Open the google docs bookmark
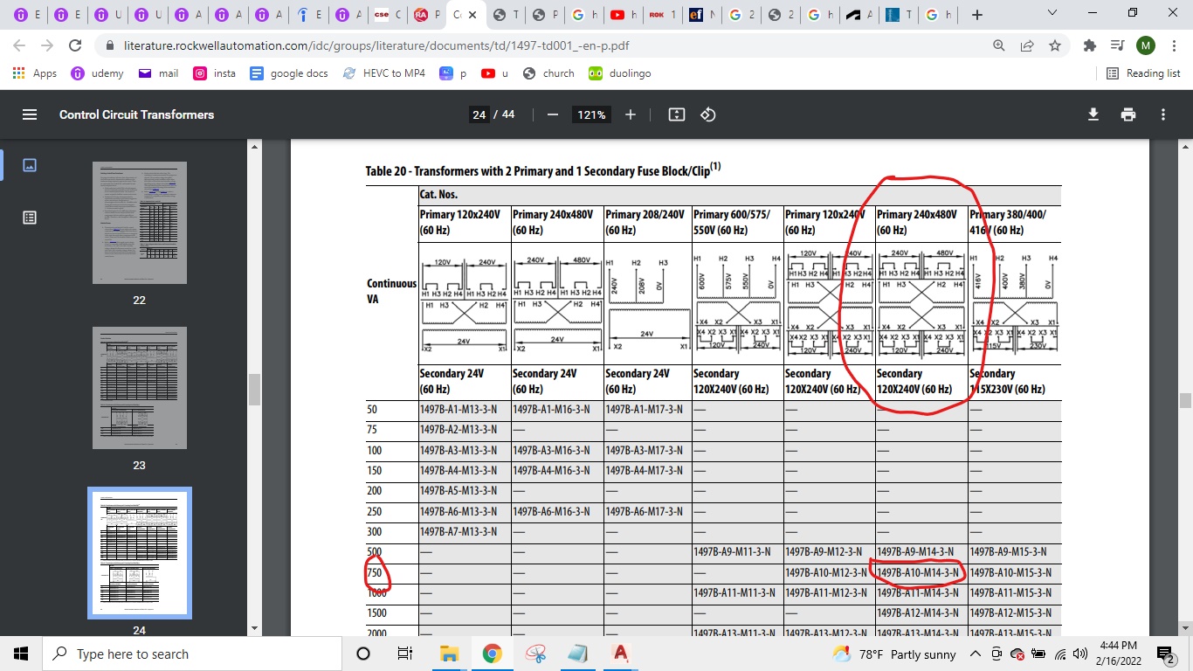Image resolution: width=1193 pixels, height=671 pixels. tap(289, 73)
